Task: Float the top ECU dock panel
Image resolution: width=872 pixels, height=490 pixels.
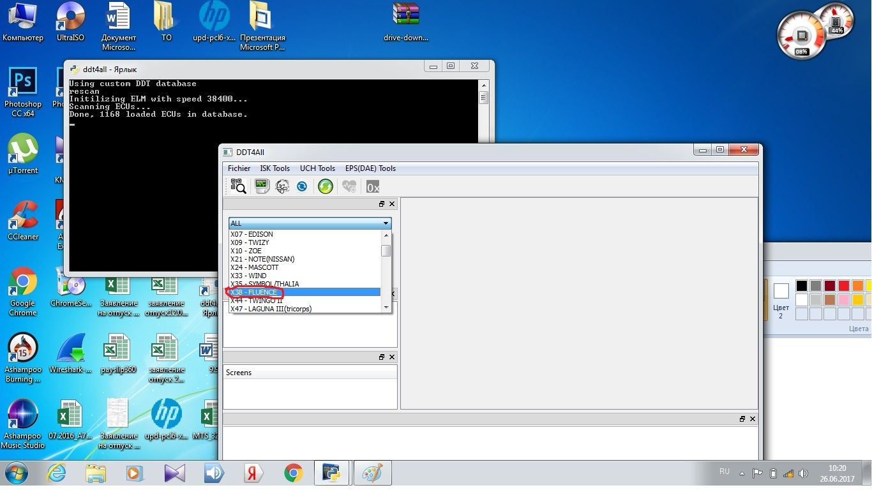Action: pyautogui.click(x=382, y=204)
